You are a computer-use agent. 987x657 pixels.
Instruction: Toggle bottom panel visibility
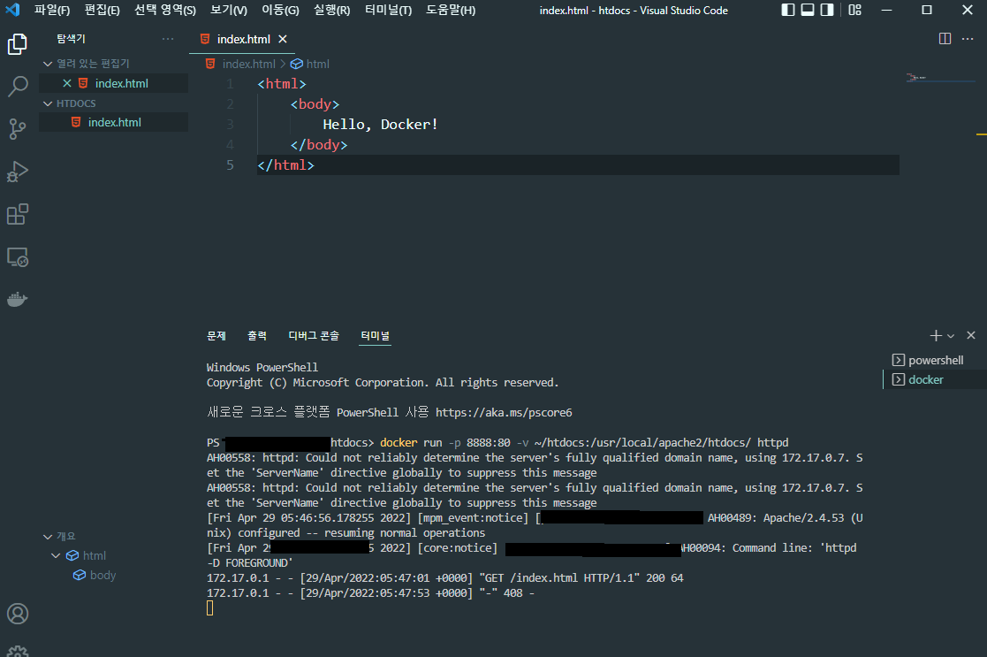tap(808, 10)
